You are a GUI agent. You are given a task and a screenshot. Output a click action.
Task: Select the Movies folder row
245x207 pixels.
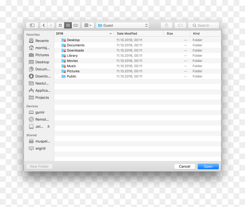click(138, 61)
